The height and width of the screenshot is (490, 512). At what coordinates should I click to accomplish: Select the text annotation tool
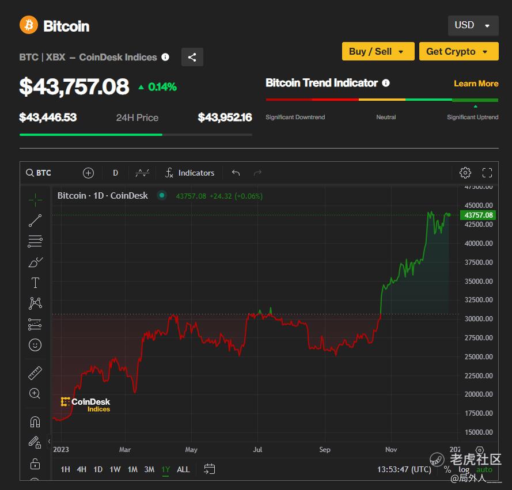(x=35, y=283)
